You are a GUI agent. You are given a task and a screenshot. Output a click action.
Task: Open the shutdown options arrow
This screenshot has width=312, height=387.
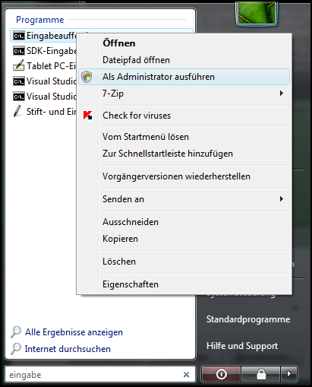(x=288, y=374)
